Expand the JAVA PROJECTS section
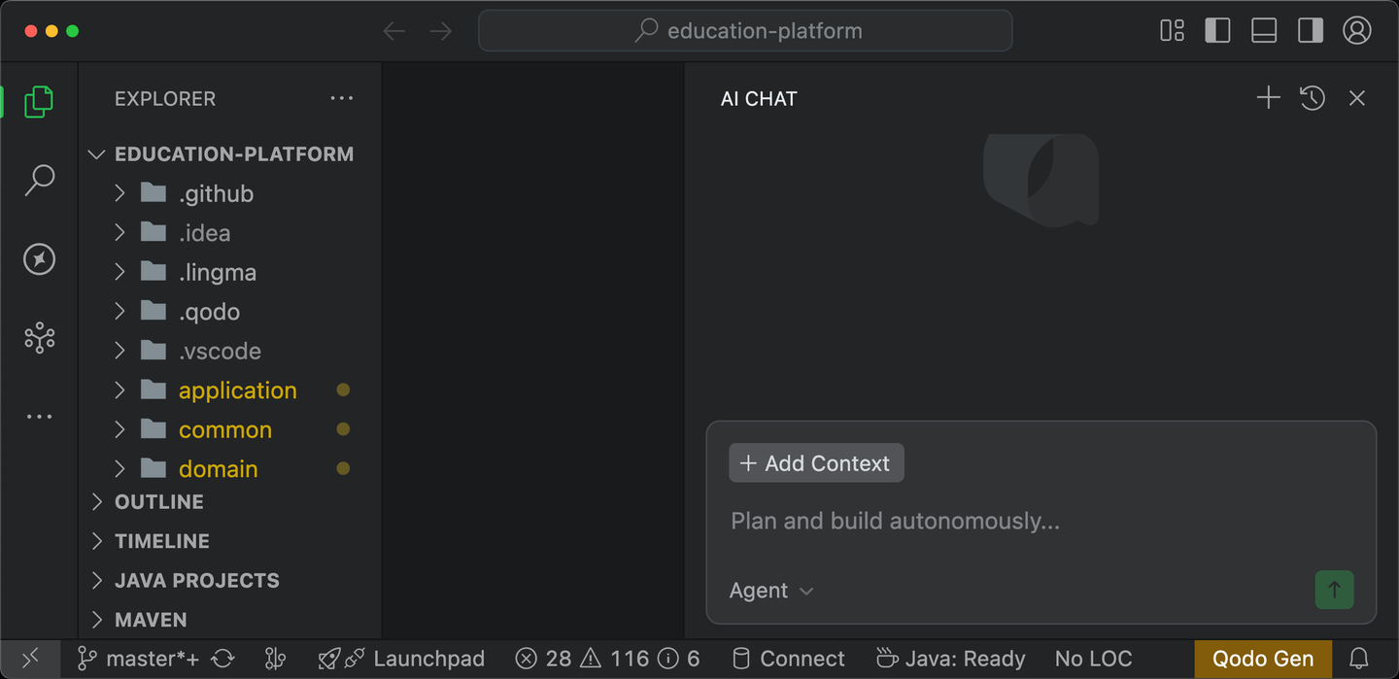The image size is (1399, 679). (x=230, y=581)
